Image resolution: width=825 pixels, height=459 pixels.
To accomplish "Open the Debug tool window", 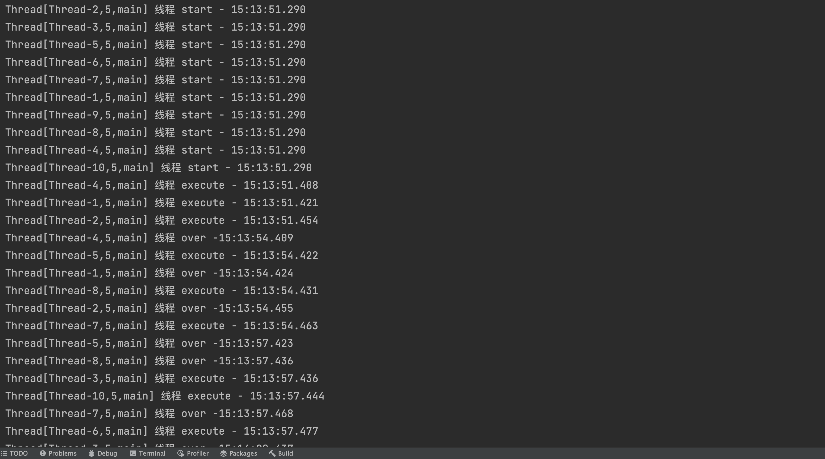I will [x=107, y=454].
